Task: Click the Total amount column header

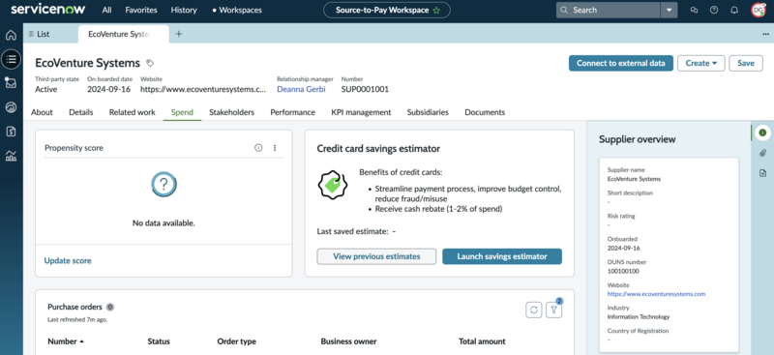Action: (482, 341)
